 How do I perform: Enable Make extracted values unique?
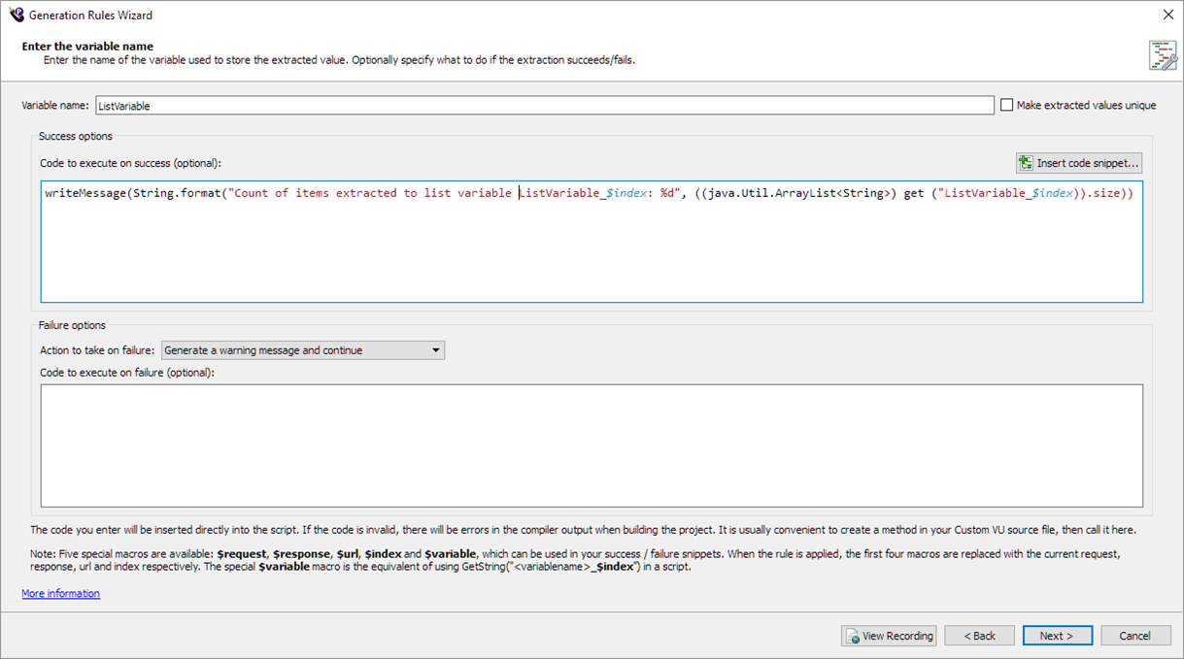coord(1007,106)
